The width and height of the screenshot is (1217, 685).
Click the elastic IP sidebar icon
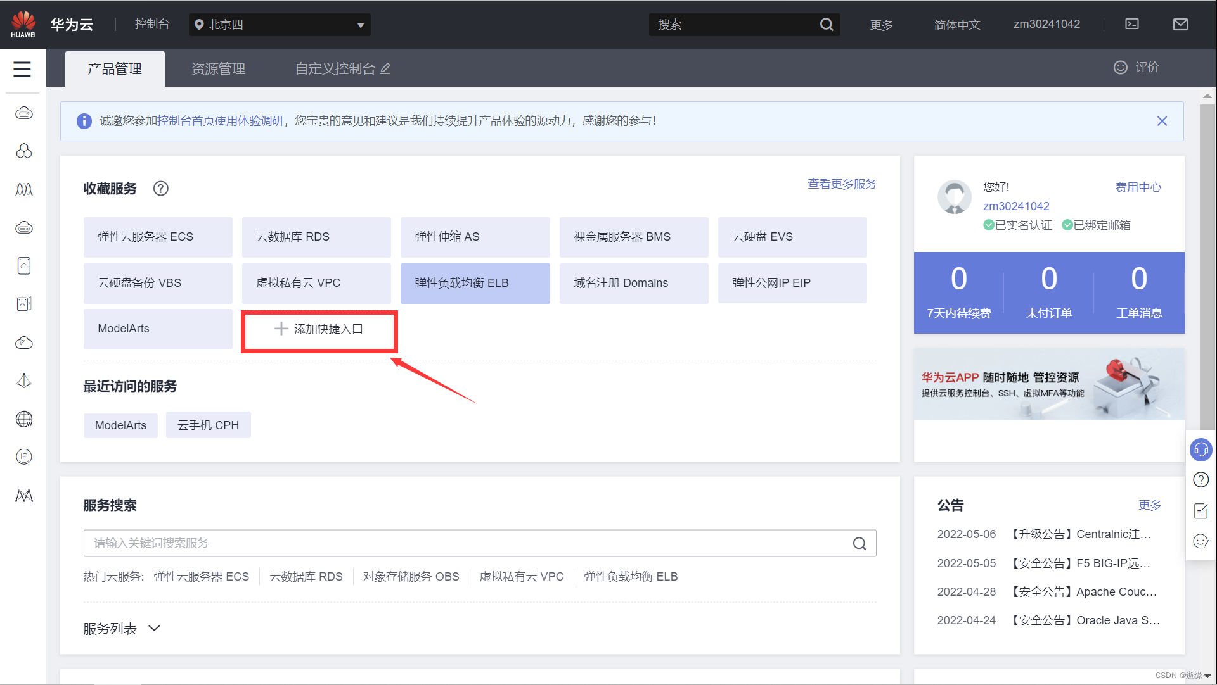click(24, 456)
